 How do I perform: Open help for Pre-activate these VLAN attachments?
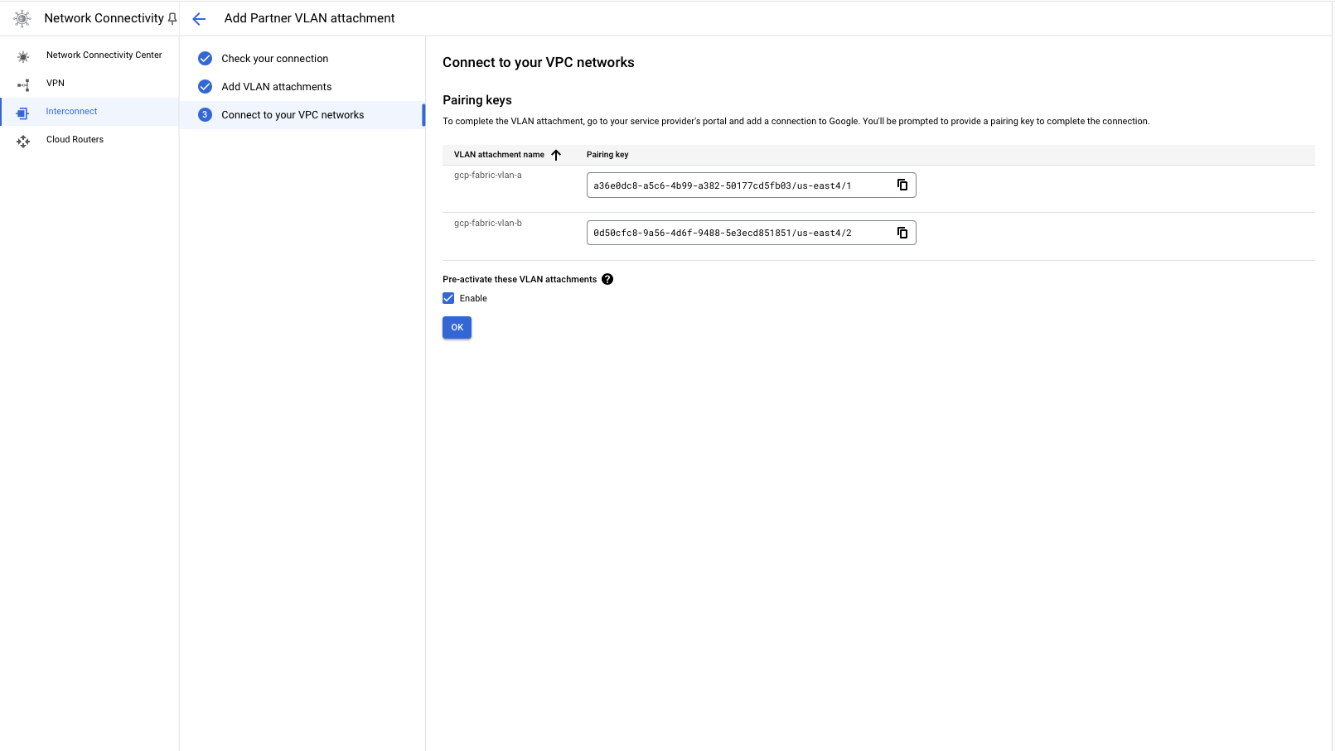click(607, 279)
